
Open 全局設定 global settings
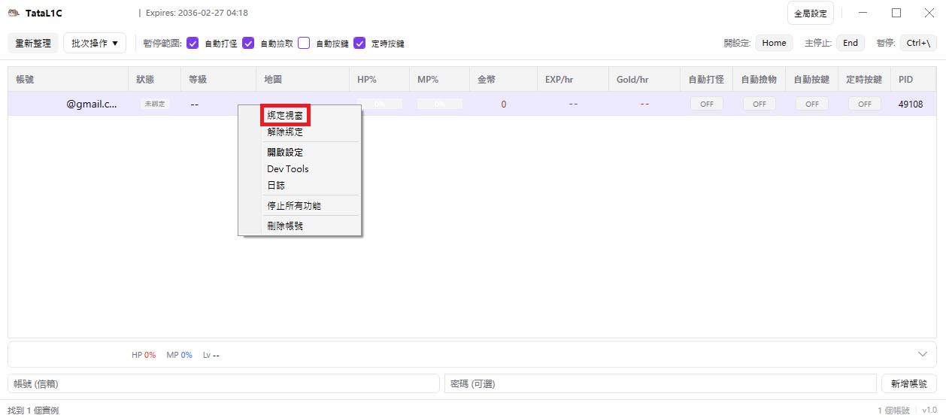pos(810,14)
